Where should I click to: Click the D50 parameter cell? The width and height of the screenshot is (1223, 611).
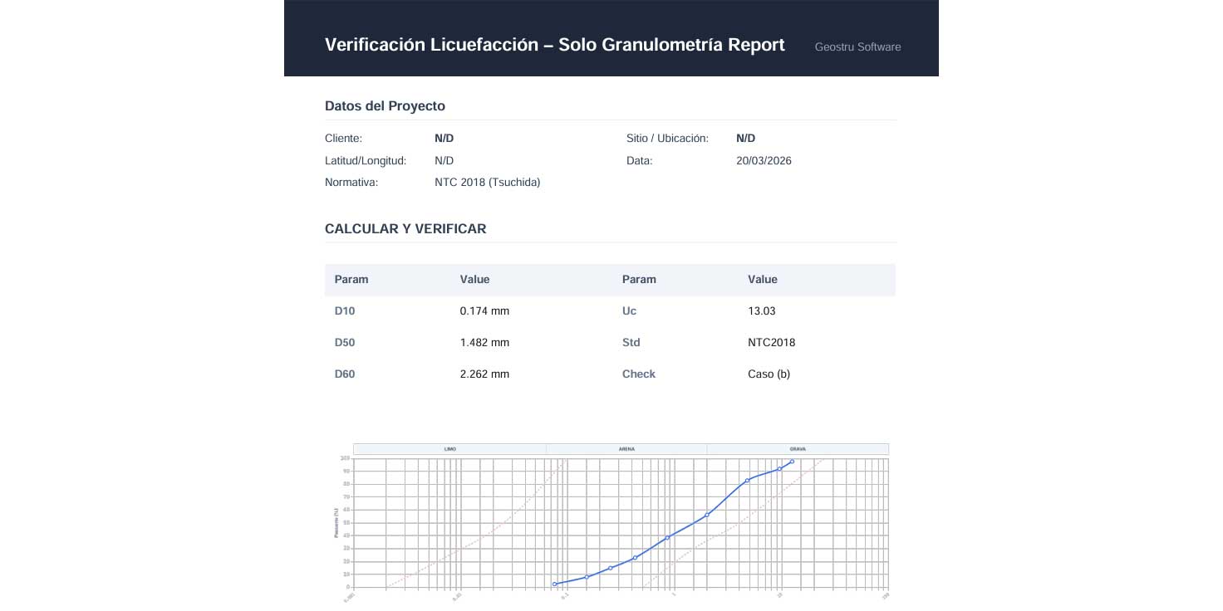(345, 343)
